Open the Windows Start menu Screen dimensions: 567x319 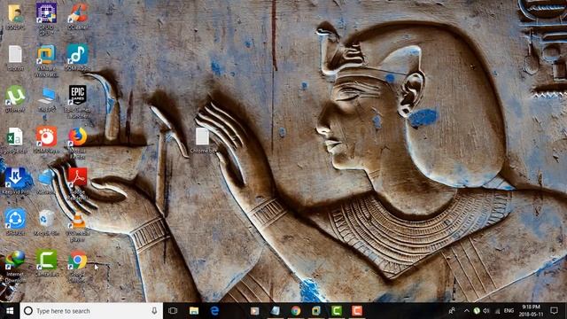click(x=10, y=311)
